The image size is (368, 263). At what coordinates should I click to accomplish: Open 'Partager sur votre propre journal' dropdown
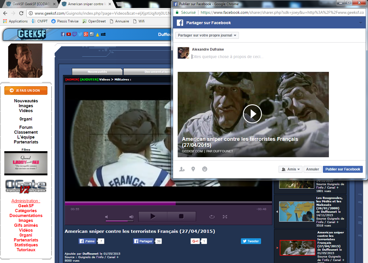click(x=207, y=35)
